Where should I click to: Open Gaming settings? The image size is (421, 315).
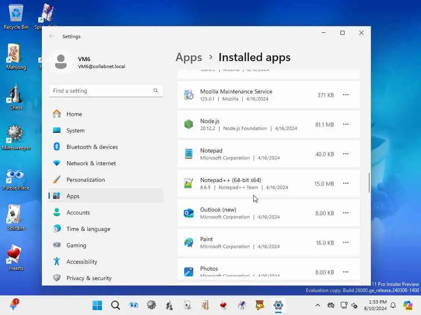click(x=106, y=245)
